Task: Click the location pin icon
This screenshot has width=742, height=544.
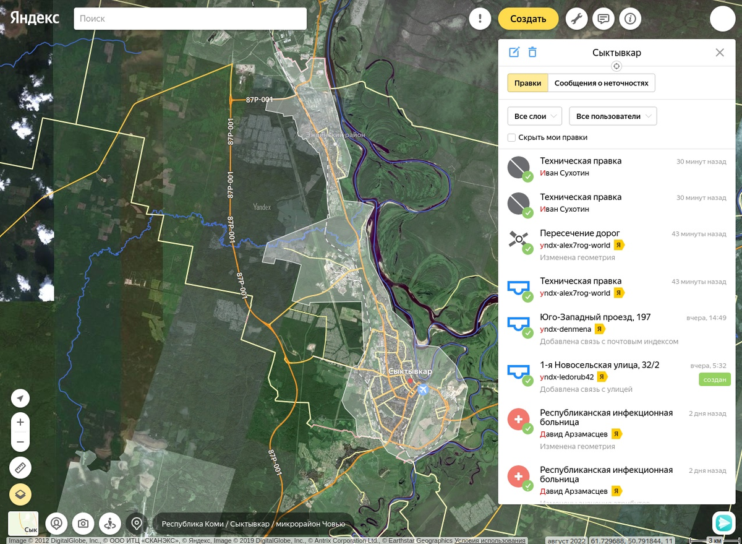Action: [x=137, y=524]
